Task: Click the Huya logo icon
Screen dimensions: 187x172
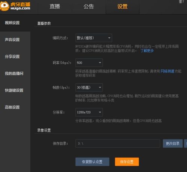Action: click(x=4, y=6)
